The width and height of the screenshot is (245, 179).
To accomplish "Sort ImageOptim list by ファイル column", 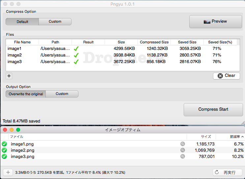I will coord(98,137).
